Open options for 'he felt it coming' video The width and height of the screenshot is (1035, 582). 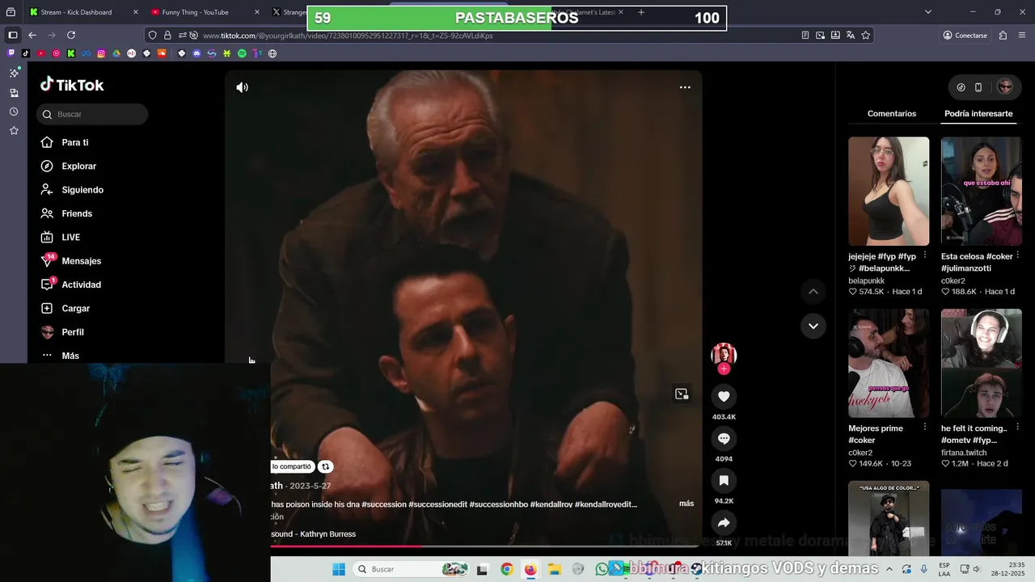(x=1017, y=428)
